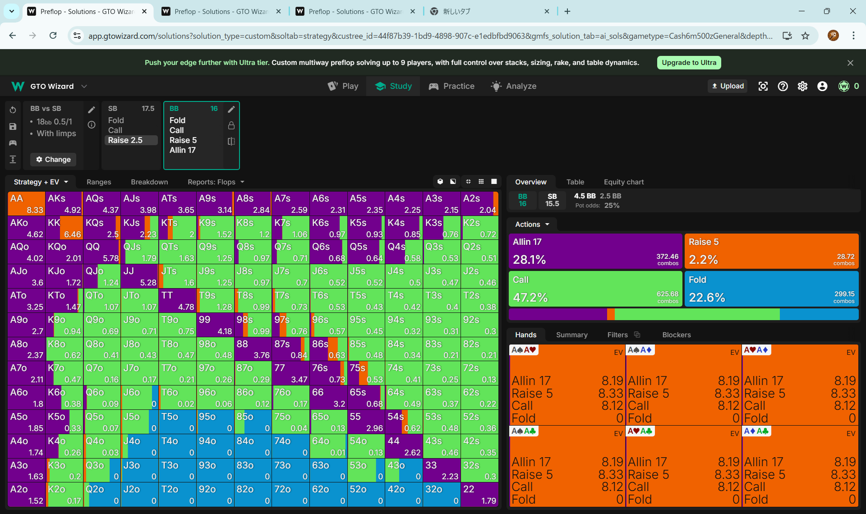866x514 pixels.
Task: Click the compare split icon in BB card
Action: [x=231, y=141]
